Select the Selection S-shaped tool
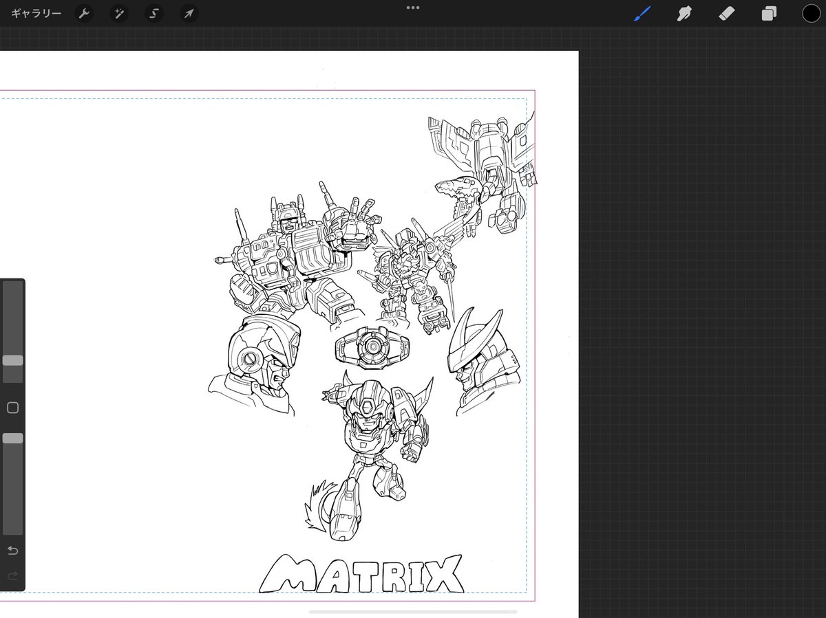Viewport: 826px width, 618px height. (x=154, y=14)
